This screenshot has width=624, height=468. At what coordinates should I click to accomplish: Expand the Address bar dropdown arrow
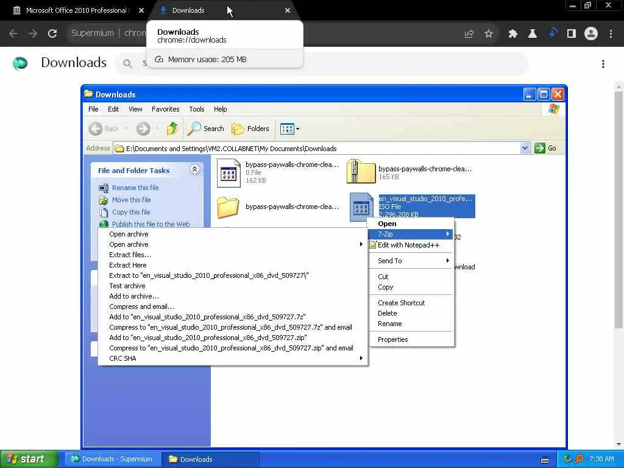click(525, 149)
